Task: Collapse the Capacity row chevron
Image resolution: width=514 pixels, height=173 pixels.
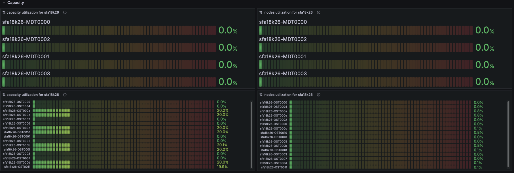Action: coord(3,3)
